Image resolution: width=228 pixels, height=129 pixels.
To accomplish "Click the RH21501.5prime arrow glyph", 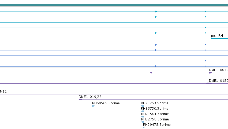I will tap(143, 117).
